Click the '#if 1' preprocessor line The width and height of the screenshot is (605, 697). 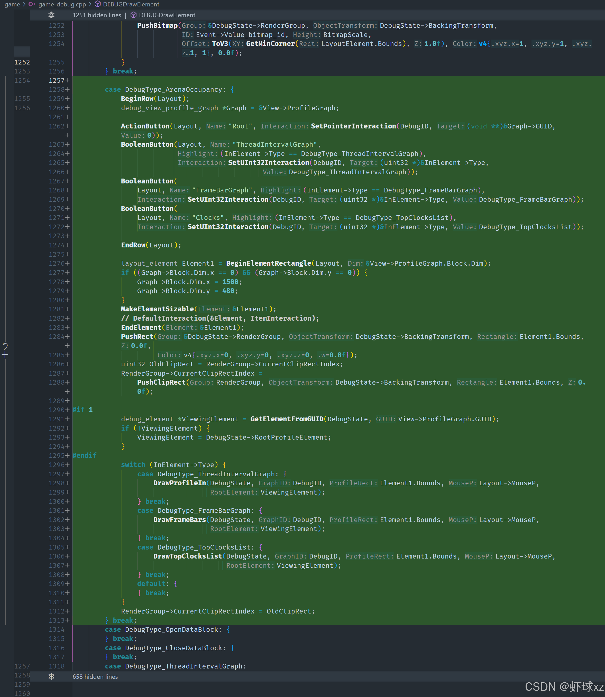tap(83, 410)
